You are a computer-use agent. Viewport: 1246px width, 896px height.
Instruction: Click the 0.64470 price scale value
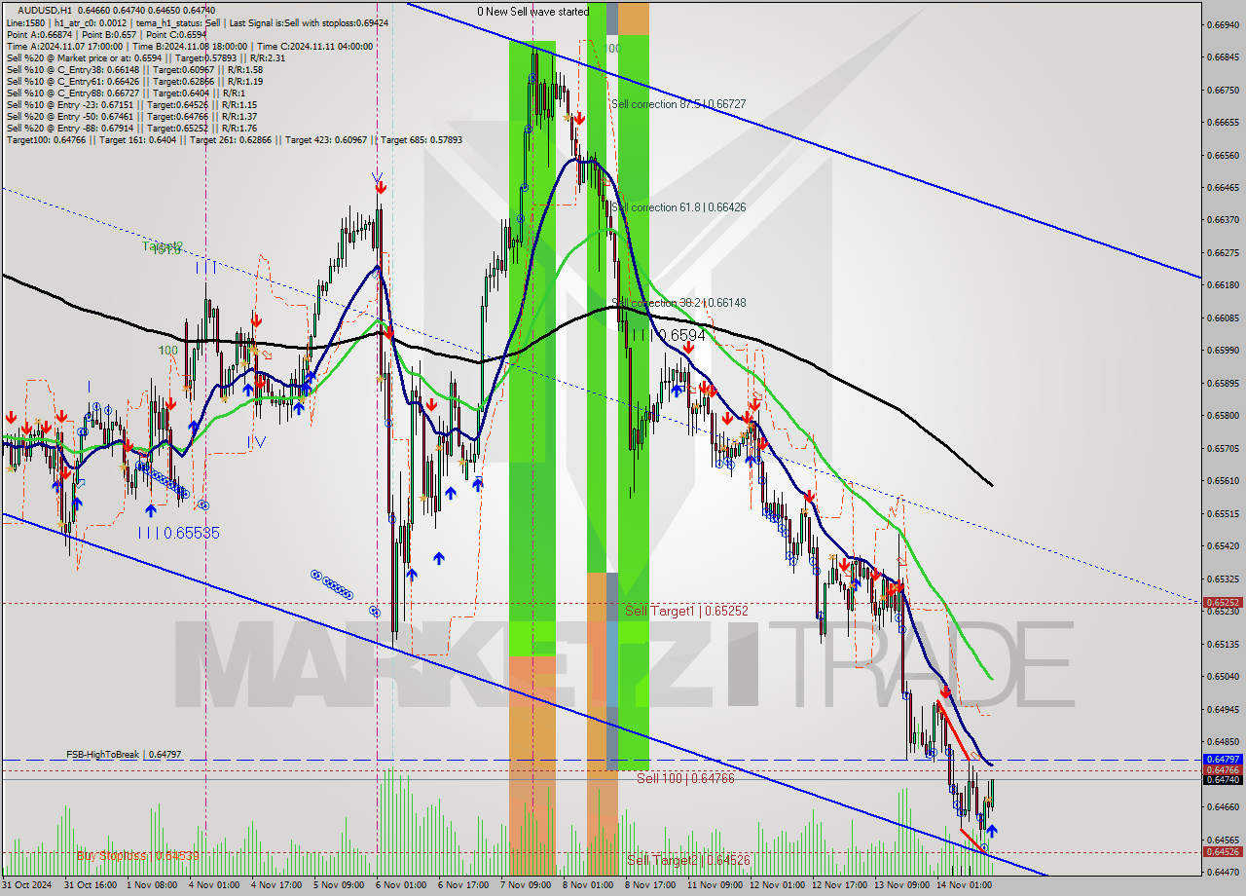tap(1222, 873)
